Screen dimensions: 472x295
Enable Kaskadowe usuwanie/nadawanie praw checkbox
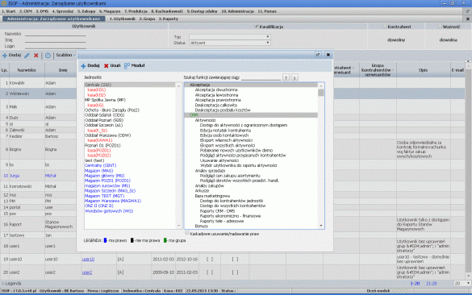tap(187, 233)
